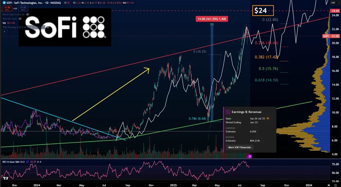Viewport: 341px width, 187px height.
Task: Click the 2024 label on time axis
Action: coord(37,185)
